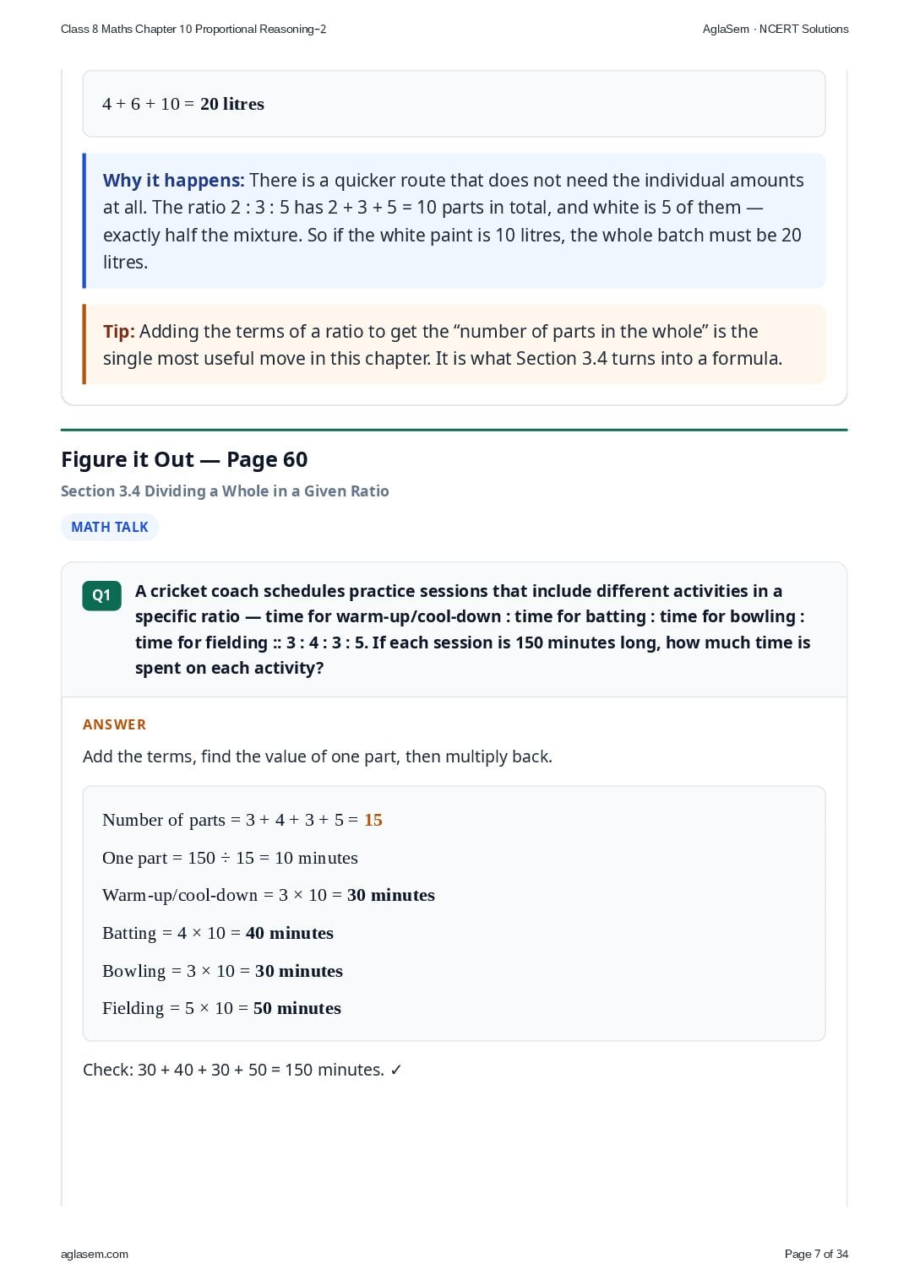The height and width of the screenshot is (1285, 909).
Task: Click the orange 'Tip:' callout label
Action: coord(118,332)
